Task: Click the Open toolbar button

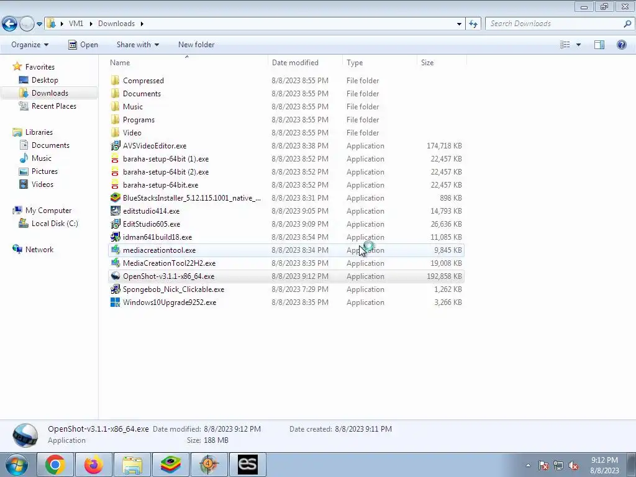Action: tap(83, 45)
